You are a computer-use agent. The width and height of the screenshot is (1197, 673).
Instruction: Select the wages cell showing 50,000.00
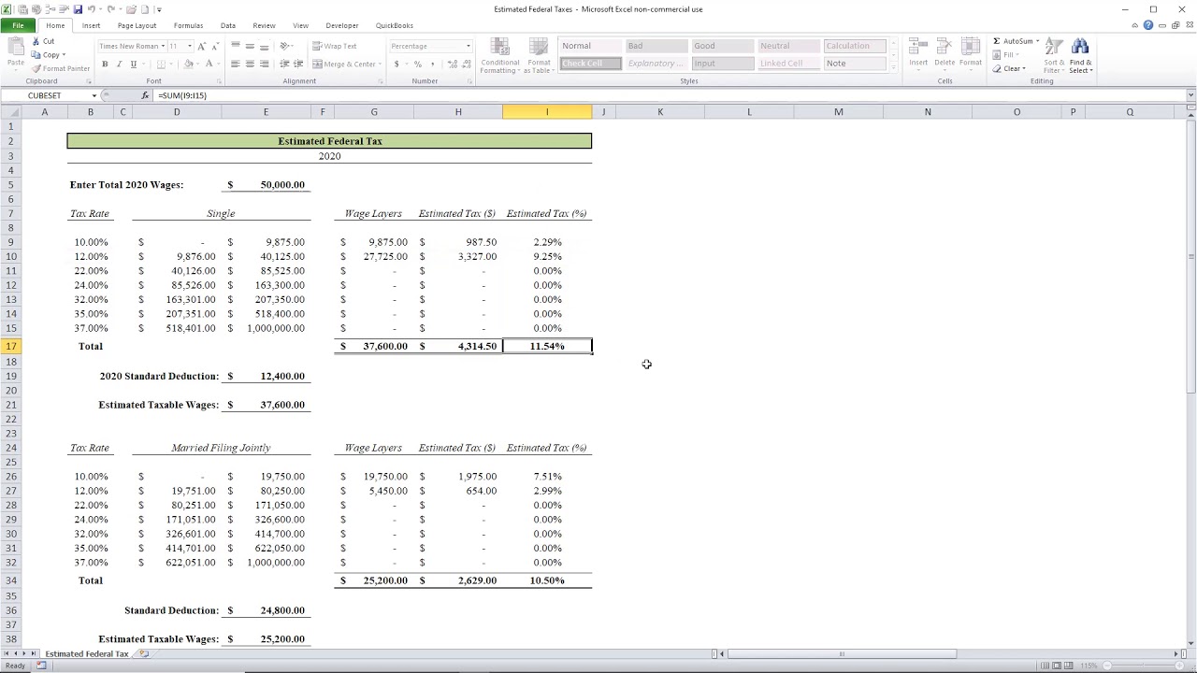[x=266, y=185]
